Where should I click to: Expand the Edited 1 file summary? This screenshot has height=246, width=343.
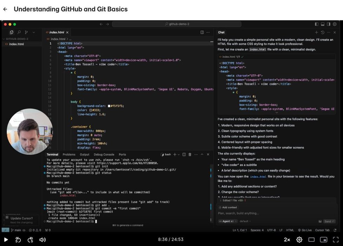pyautogui.click(x=233, y=200)
